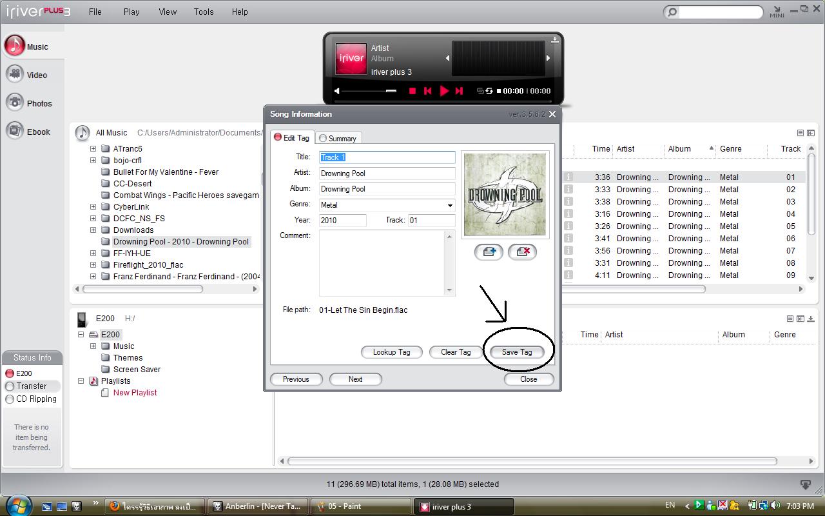Click the add album art icon button
The height and width of the screenshot is (516, 825).
click(x=489, y=252)
